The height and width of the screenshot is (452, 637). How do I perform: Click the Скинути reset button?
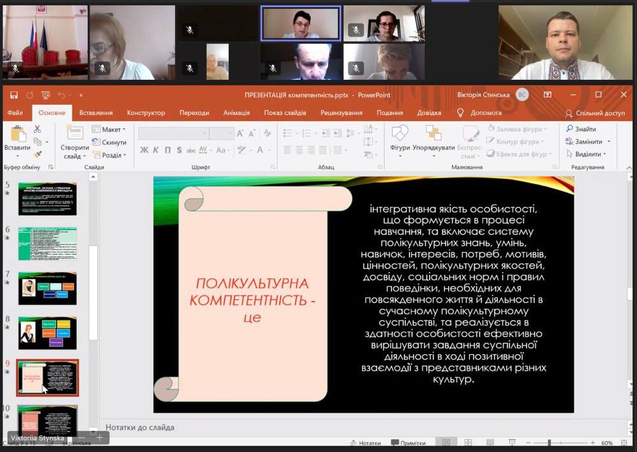(x=110, y=142)
